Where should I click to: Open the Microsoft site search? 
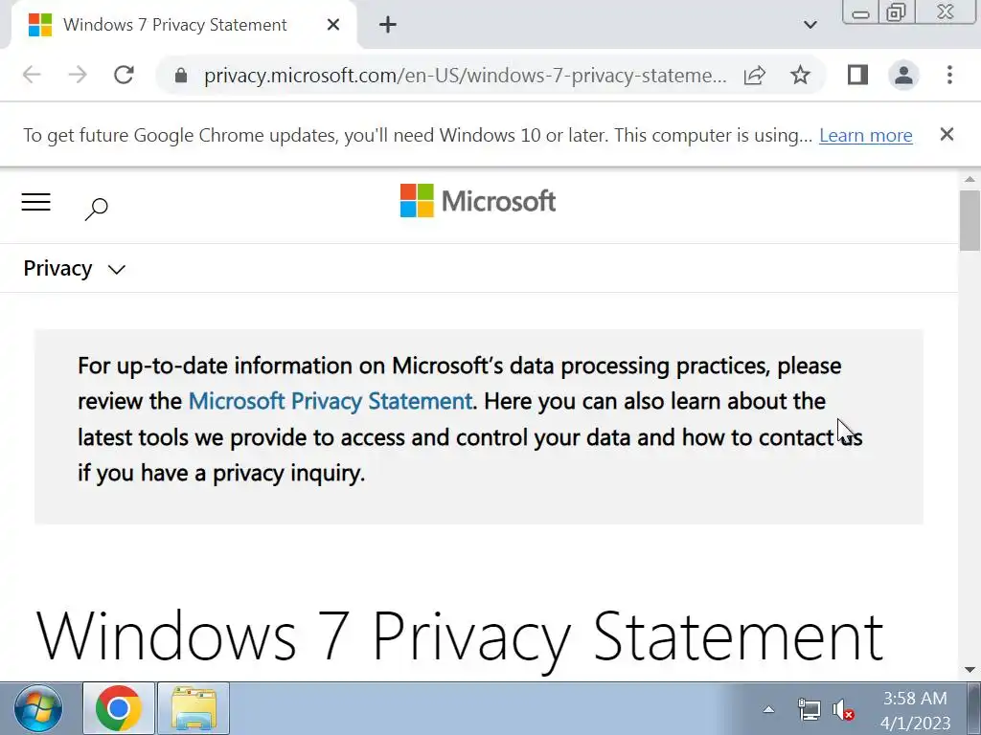coord(96,208)
